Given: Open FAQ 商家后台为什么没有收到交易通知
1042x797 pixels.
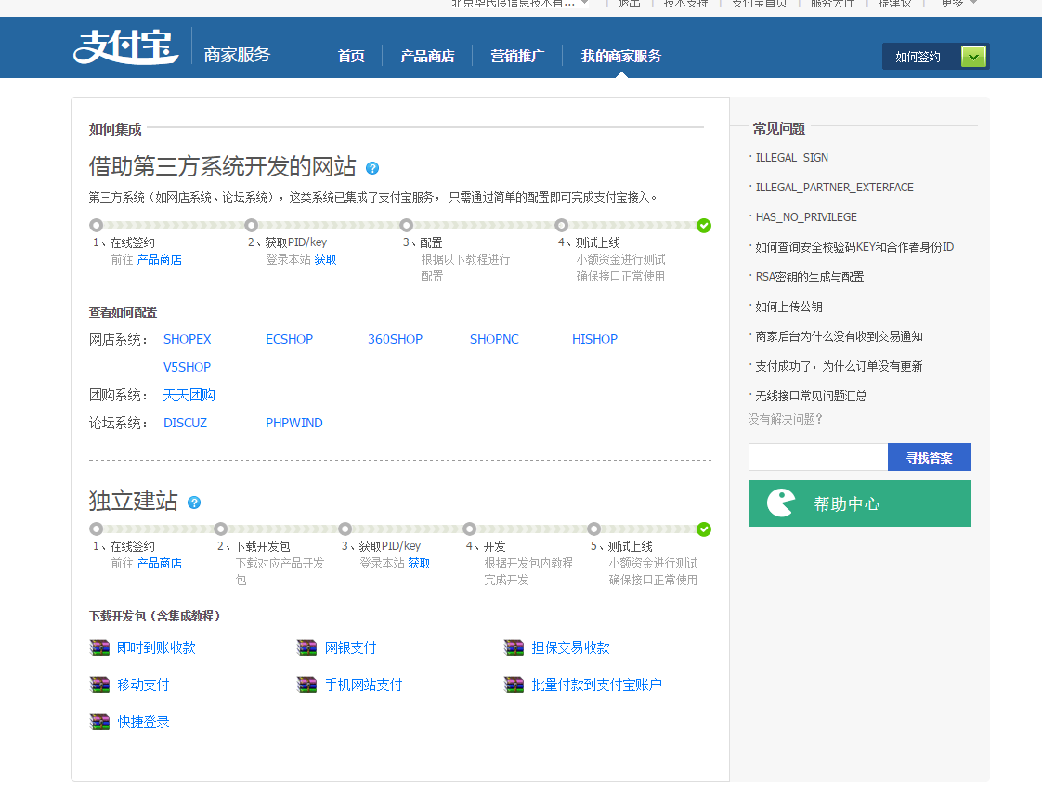Looking at the screenshot, I should (839, 336).
